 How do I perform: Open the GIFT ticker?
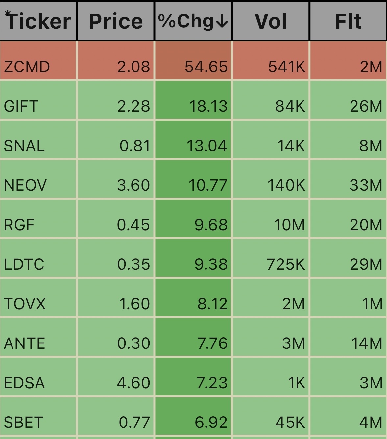21,106
